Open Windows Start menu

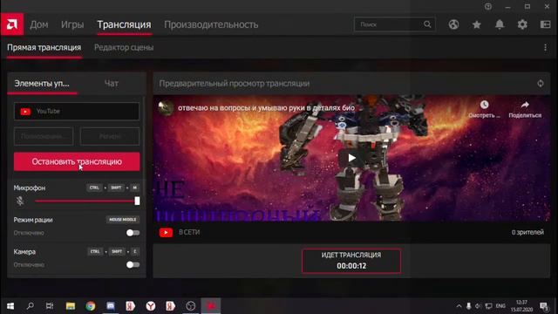[10, 306]
